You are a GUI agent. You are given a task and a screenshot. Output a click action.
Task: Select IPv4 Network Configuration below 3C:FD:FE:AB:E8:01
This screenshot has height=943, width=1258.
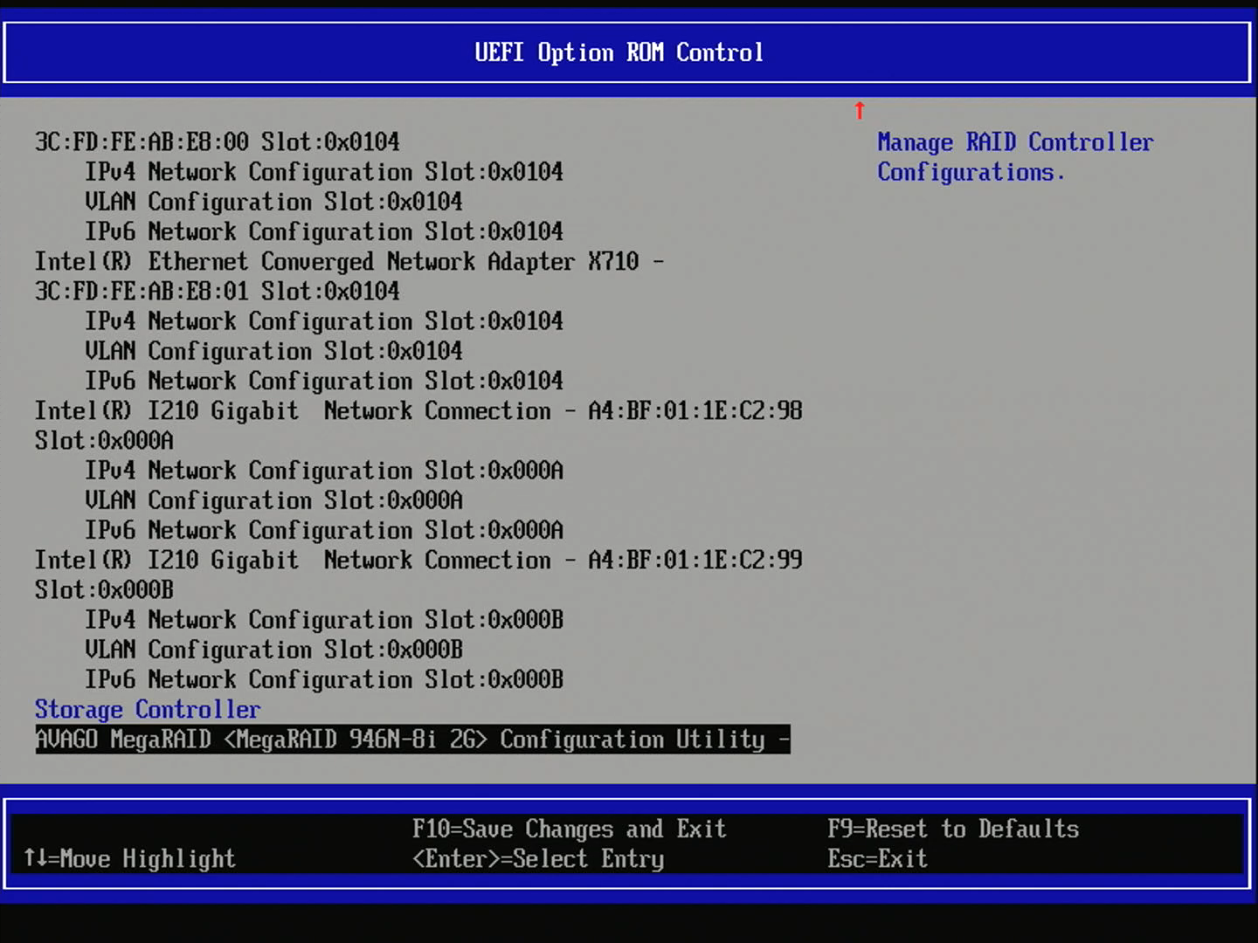324,321
